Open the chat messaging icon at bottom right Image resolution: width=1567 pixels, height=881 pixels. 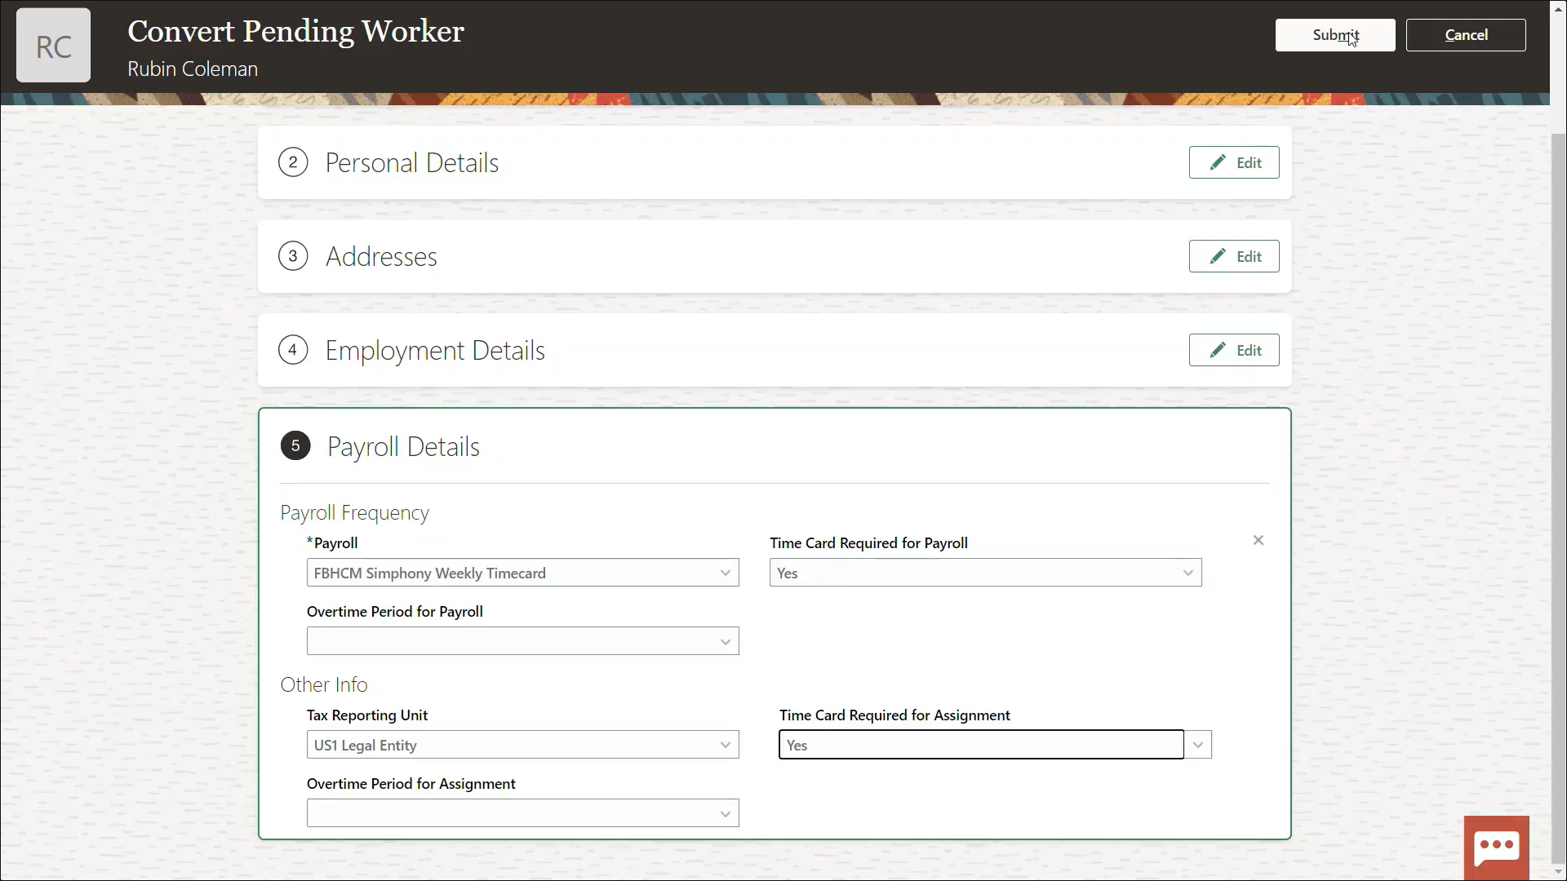[x=1497, y=847]
